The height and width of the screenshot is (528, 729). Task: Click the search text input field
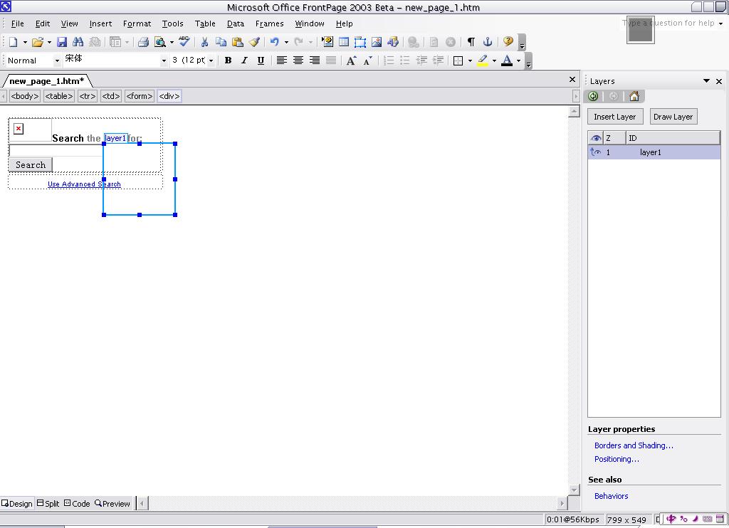[x=56, y=150]
